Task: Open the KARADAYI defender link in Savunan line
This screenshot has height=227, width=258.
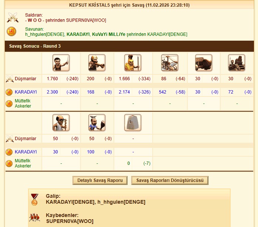Action: (x=78, y=34)
